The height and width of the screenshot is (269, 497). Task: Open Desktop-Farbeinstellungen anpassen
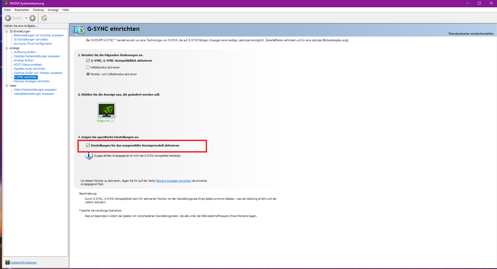click(x=37, y=56)
